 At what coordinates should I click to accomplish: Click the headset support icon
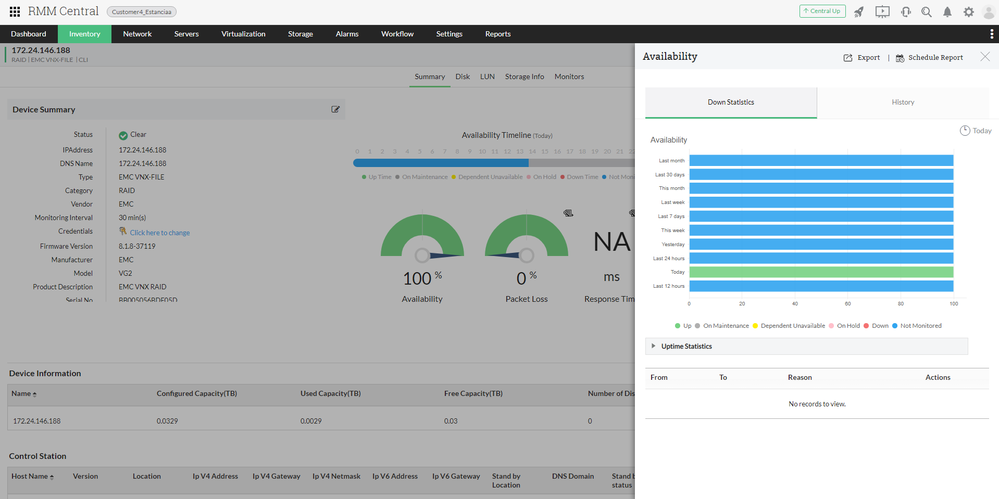[x=906, y=12]
